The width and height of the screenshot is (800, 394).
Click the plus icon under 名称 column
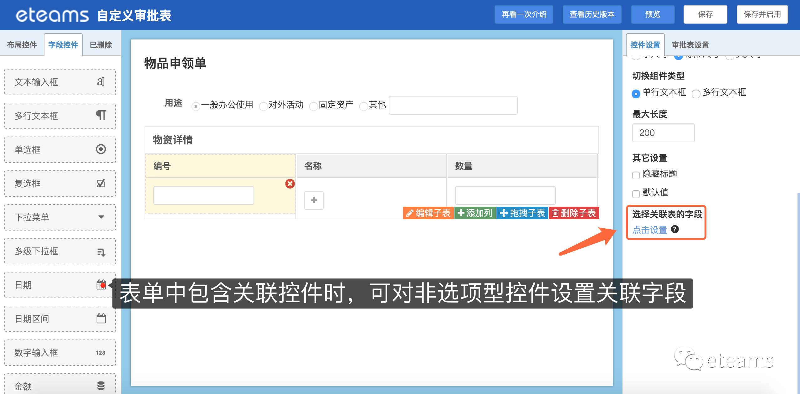(314, 200)
